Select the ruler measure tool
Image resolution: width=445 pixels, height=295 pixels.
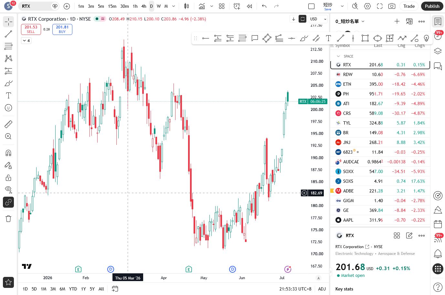pos(8,124)
